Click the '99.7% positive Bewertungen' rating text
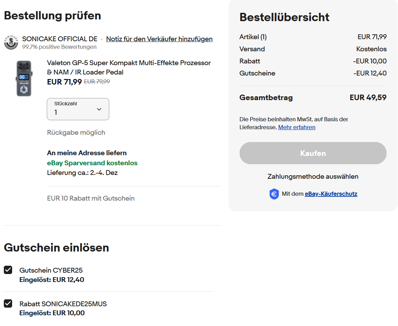 [x=59, y=47]
